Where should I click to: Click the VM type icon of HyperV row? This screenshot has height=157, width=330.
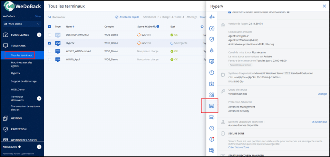(58, 43)
